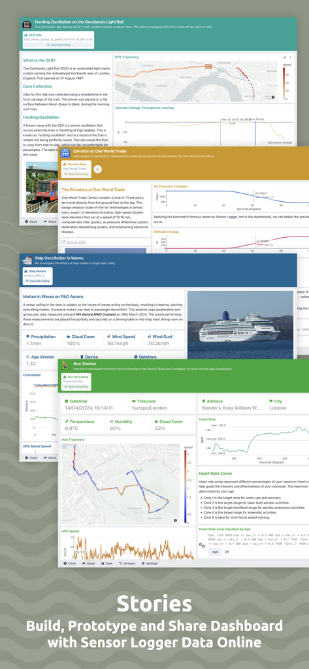This screenshot has width=309, height=669.
Task: Click the City London card
Action: tap(287, 404)
